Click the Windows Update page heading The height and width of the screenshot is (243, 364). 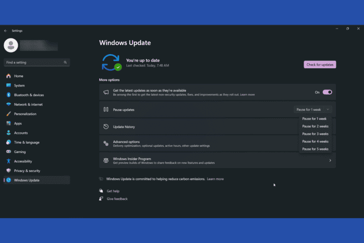[125, 43]
